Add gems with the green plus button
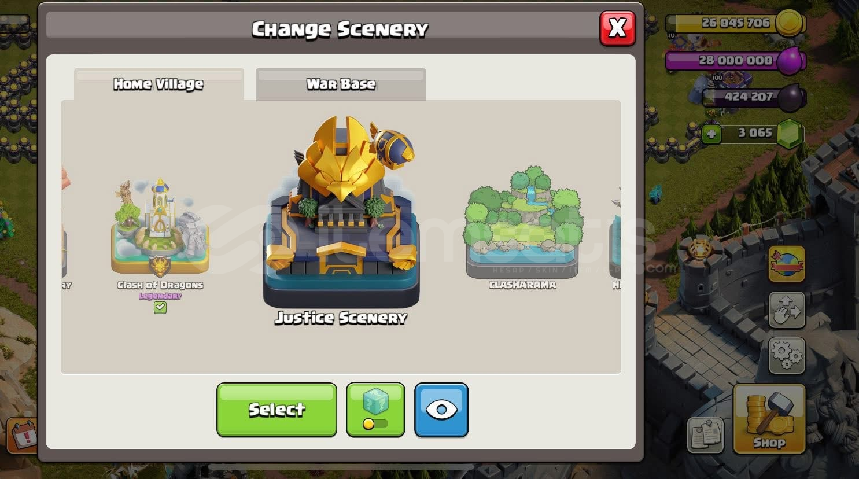 click(711, 134)
